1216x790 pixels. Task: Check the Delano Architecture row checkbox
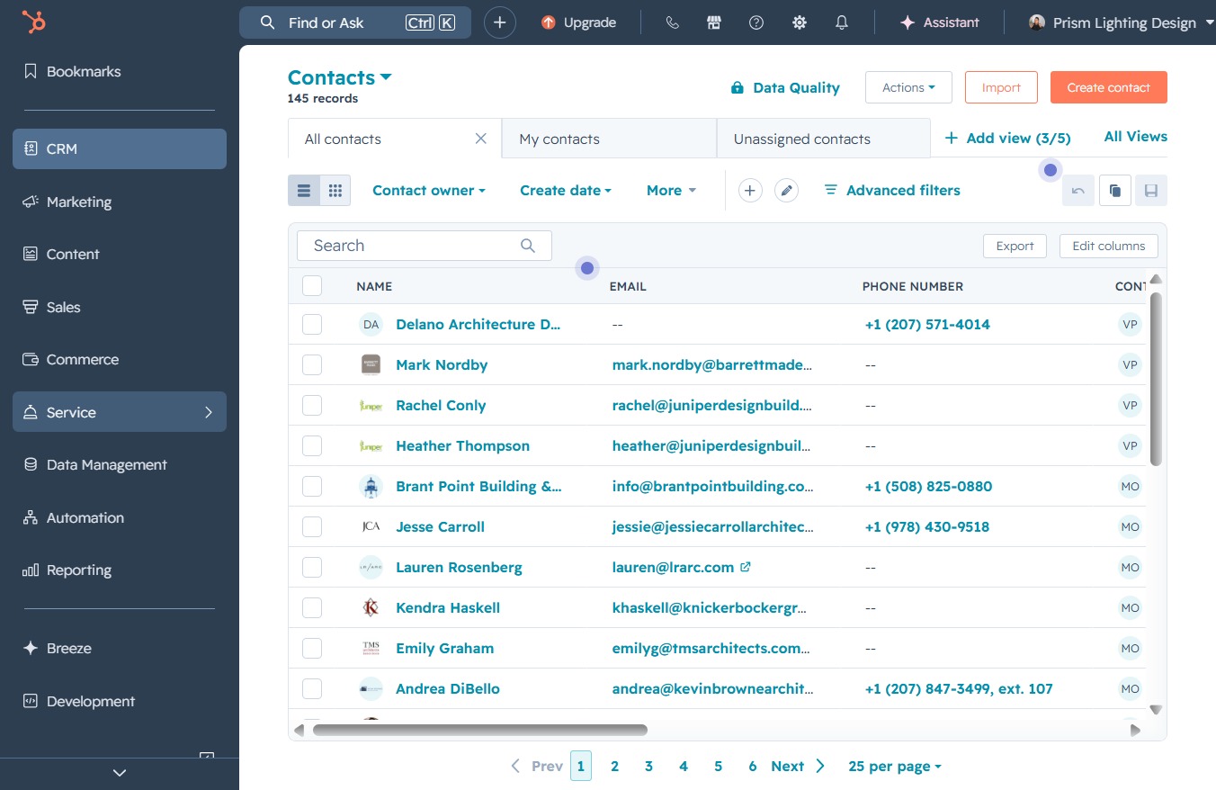click(312, 324)
